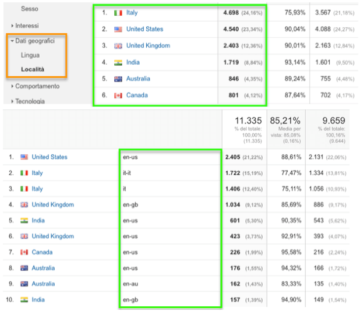The width and height of the screenshot is (360, 311).
Task: Click the India flag in the 157 row
Action: tap(24, 299)
